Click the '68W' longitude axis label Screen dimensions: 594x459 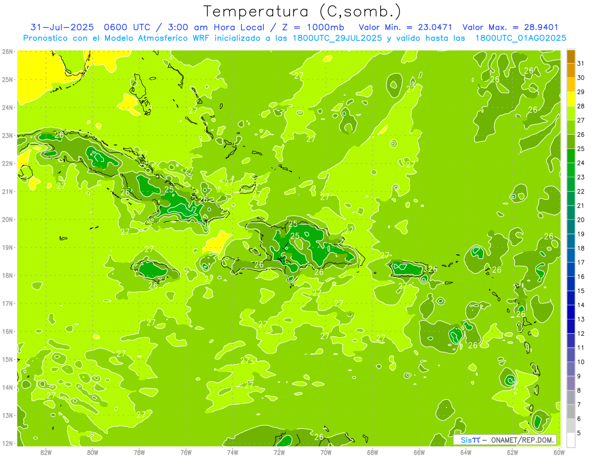point(373,452)
